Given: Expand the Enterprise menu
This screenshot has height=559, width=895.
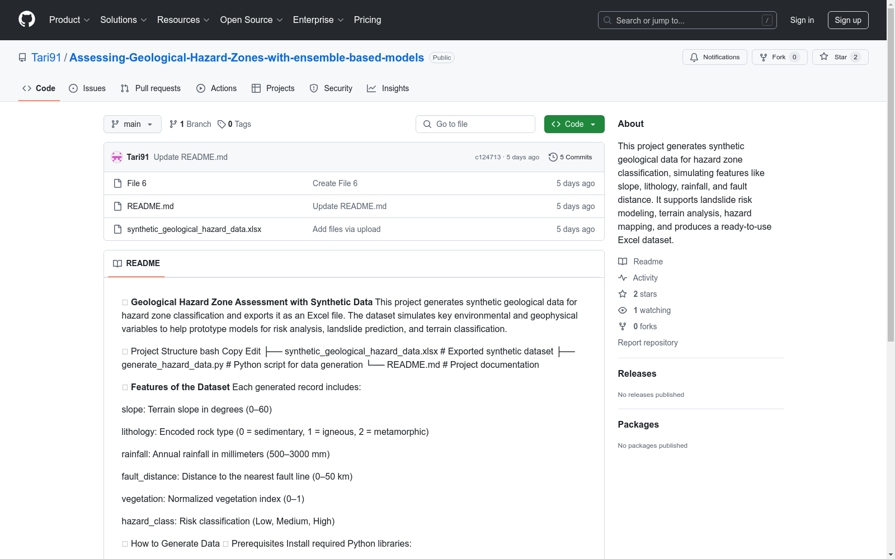Looking at the screenshot, I should point(318,20).
